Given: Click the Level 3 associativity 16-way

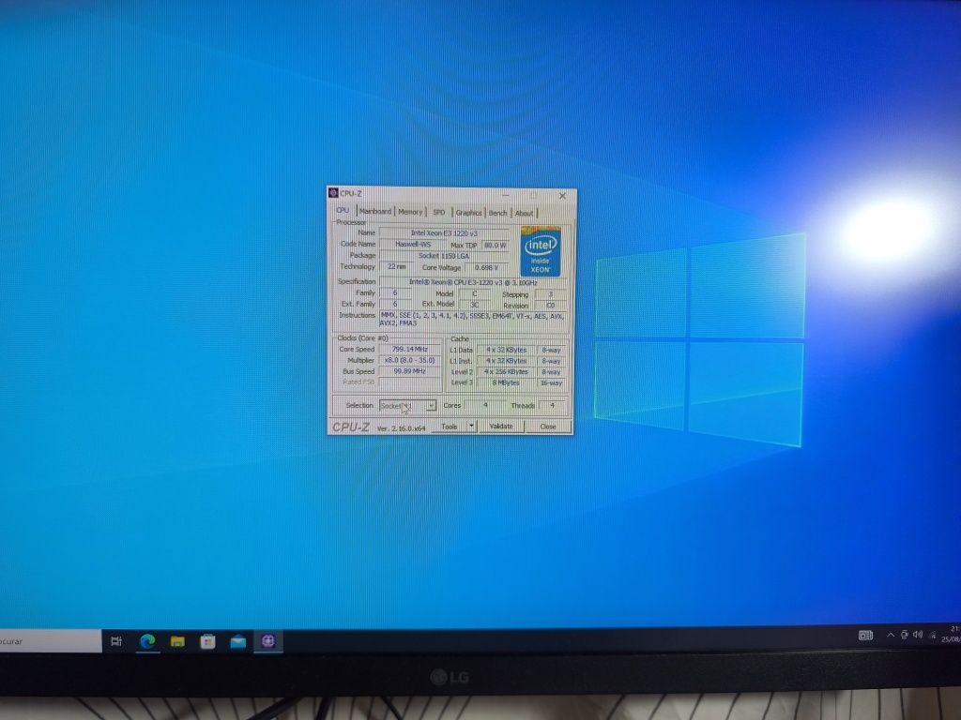Looking at the screenshot, I should [551, 383].
